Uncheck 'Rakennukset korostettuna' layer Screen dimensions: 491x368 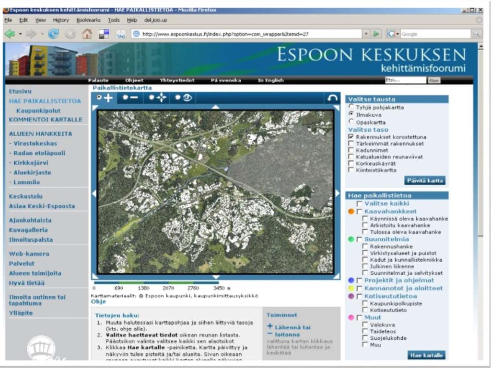pos(351,137)
